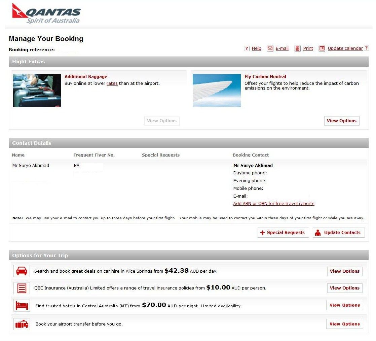376x341 pixels.
Task: Click the E-mail envelope icon
Action: (270, 48)
